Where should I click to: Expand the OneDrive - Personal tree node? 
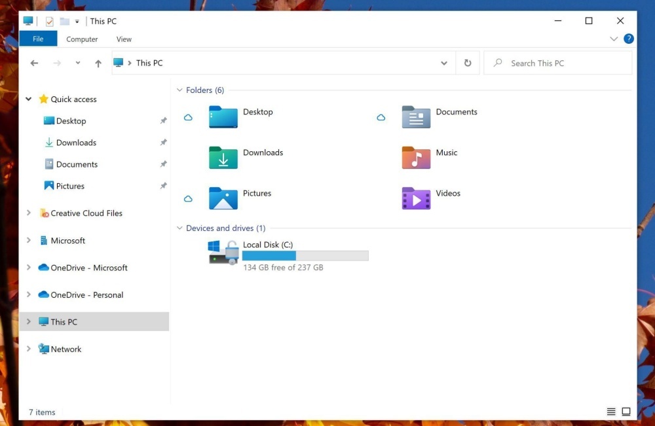[x=29, y=295]
